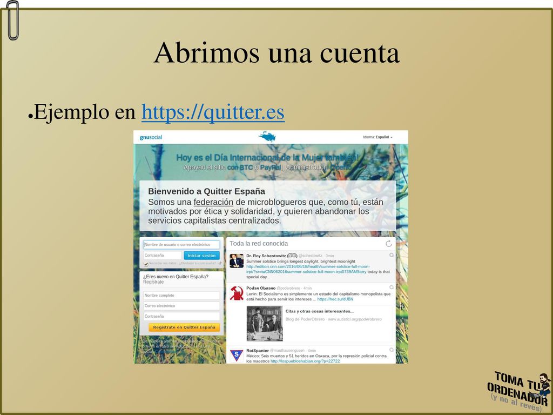Focus the Correo electrónico registration field

[x=181, y=306]
